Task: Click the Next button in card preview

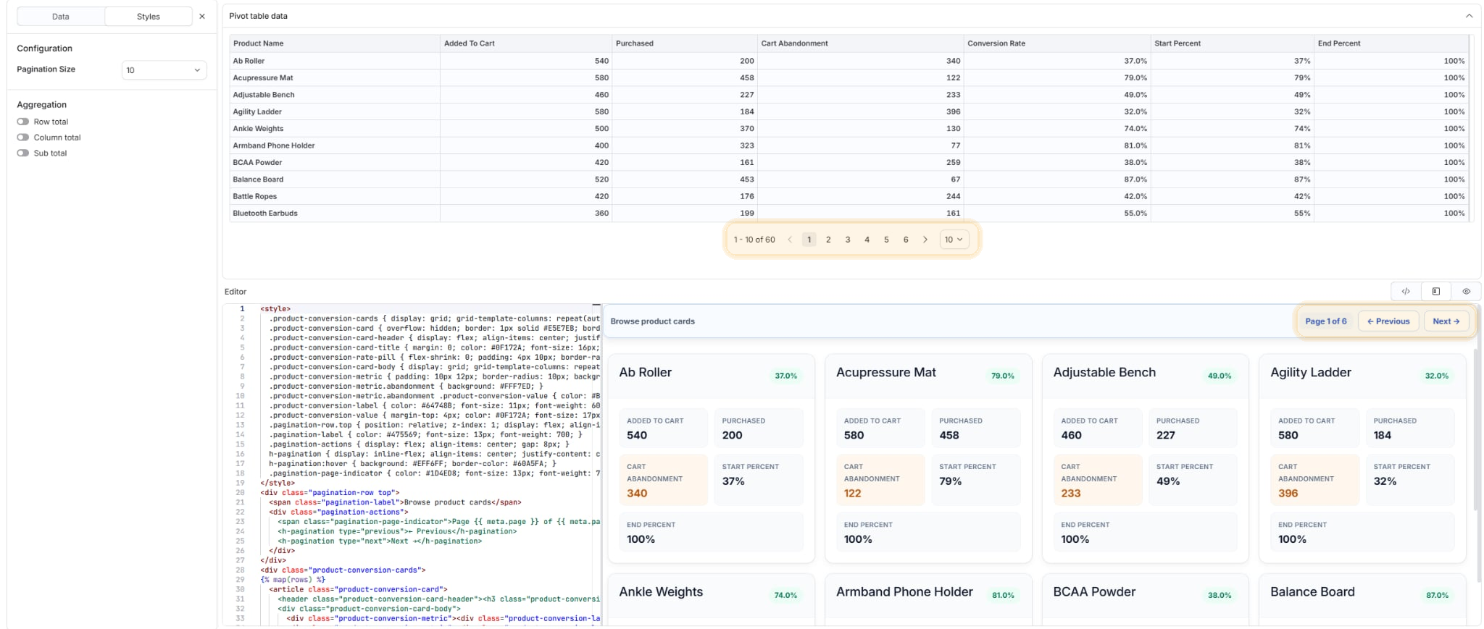Action: (1446, 321)
